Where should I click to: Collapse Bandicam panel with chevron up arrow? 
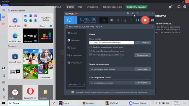152,27
